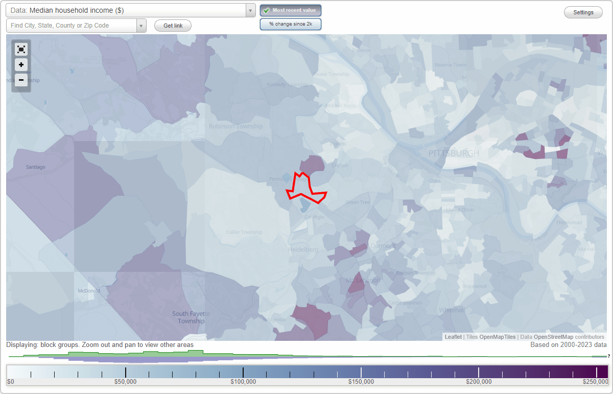Enable the '% change since 2k' view

click(290, 24)
